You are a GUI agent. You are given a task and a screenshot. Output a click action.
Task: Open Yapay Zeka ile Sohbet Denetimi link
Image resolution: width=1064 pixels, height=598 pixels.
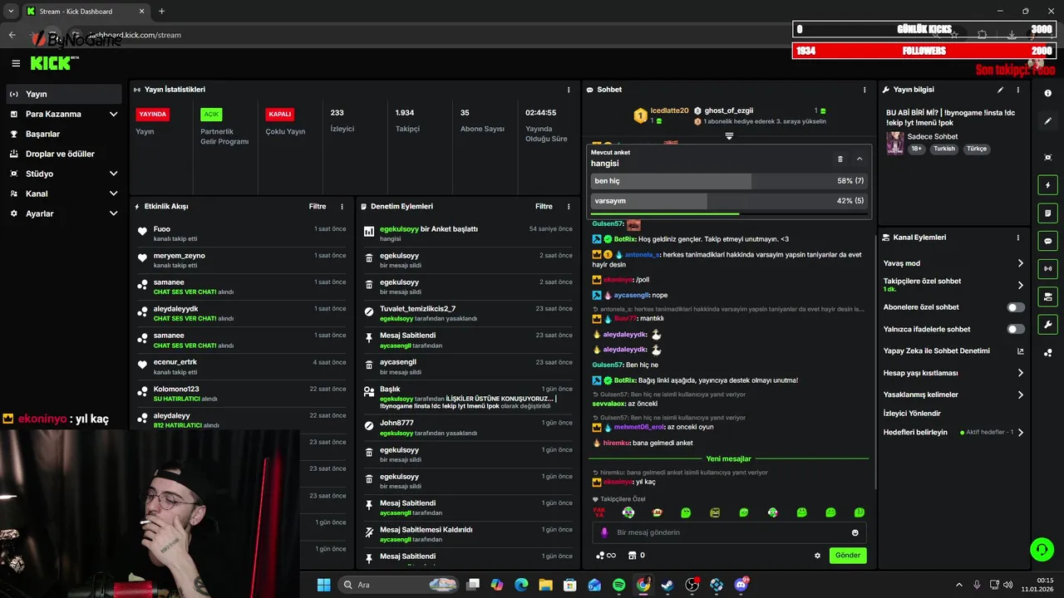tap(953, 350)
